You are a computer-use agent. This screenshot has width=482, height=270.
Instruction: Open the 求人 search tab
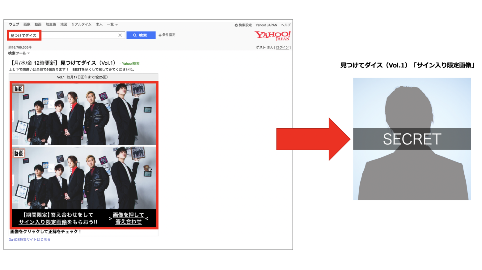(99, 24)
